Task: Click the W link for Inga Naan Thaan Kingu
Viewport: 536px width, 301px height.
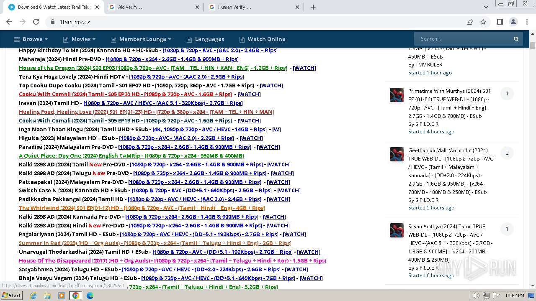Action: click(x=276, y=129)
